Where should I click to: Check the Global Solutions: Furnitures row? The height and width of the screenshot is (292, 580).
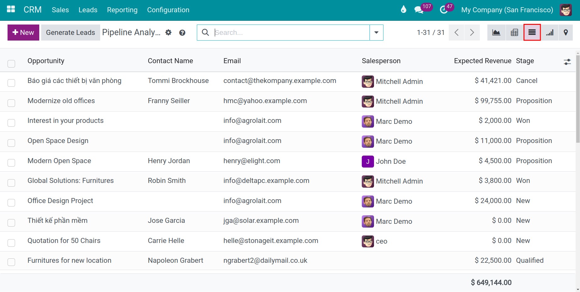[x=11, y=183]
